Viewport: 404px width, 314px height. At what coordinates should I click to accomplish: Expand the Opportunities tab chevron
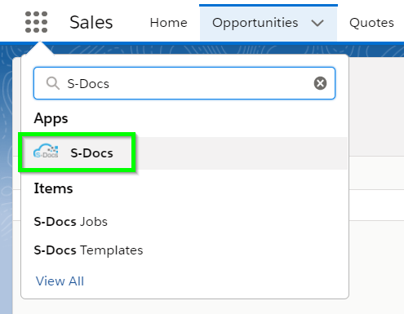pyautogui.click(x=317, y=23)
